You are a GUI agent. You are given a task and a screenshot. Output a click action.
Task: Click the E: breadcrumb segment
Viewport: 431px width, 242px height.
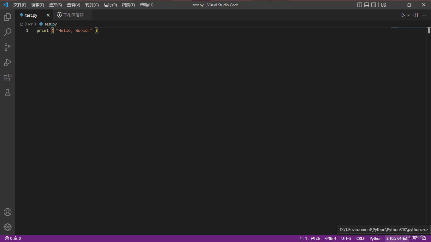pyautogui.click(x=22, y=24)
